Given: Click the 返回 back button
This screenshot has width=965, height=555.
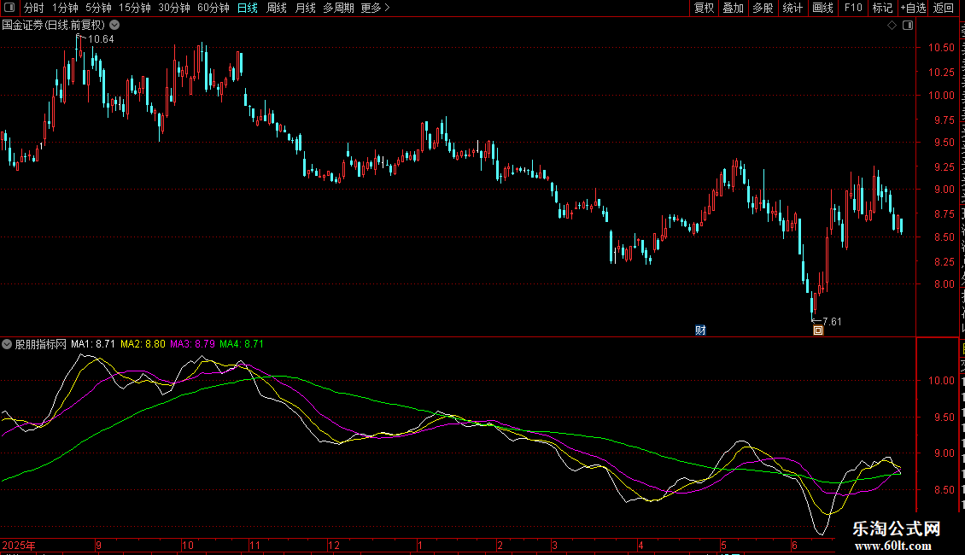Looking at the screenshot, I should (944, 8).
